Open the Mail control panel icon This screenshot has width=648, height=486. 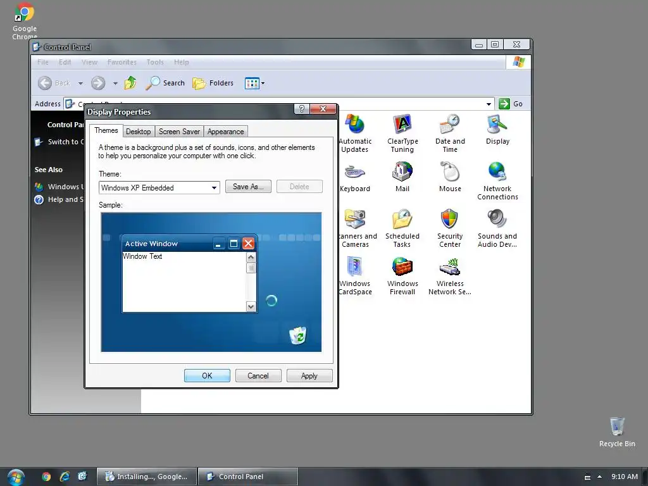[402, 177]
